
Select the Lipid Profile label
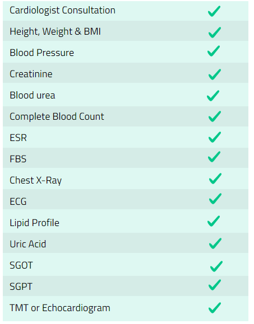pyautogui.click(x=34, y=223)
